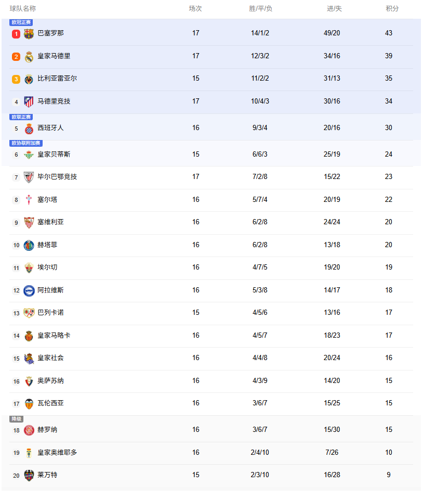Click the 胜/平/负 column header

[x=260, y=9]
